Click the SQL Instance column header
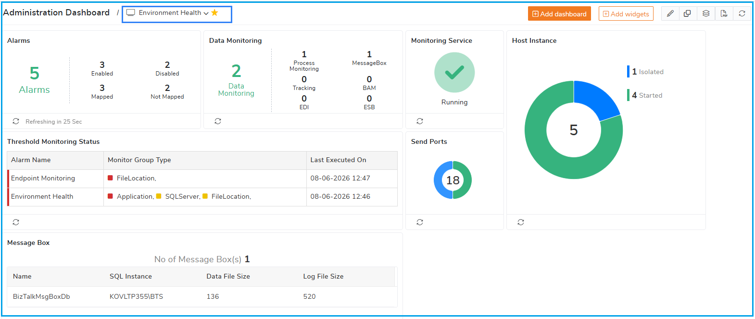The height and width of the screenshot is (319, 755). (x=130, y=276)
